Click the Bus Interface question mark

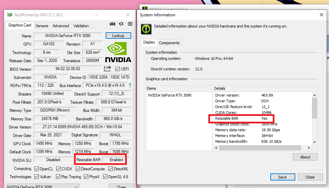130,85
